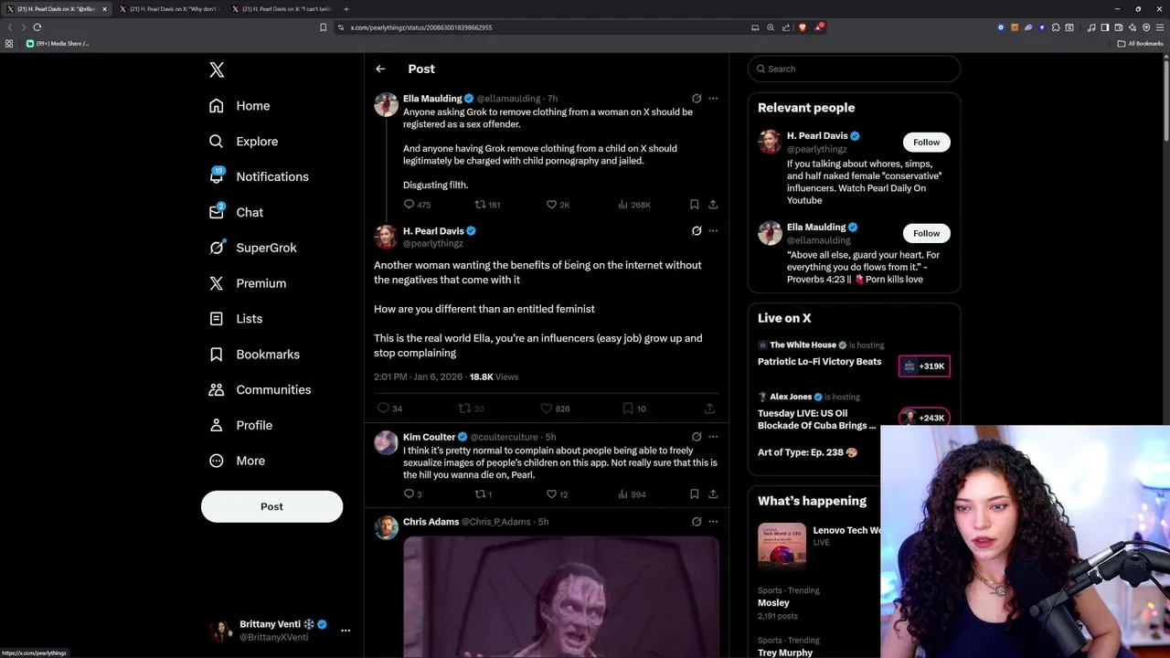Reload the page with browser refresh button
Image resolution: width=1170 pixels, height=658 pixels.
[x=37, y=27]
